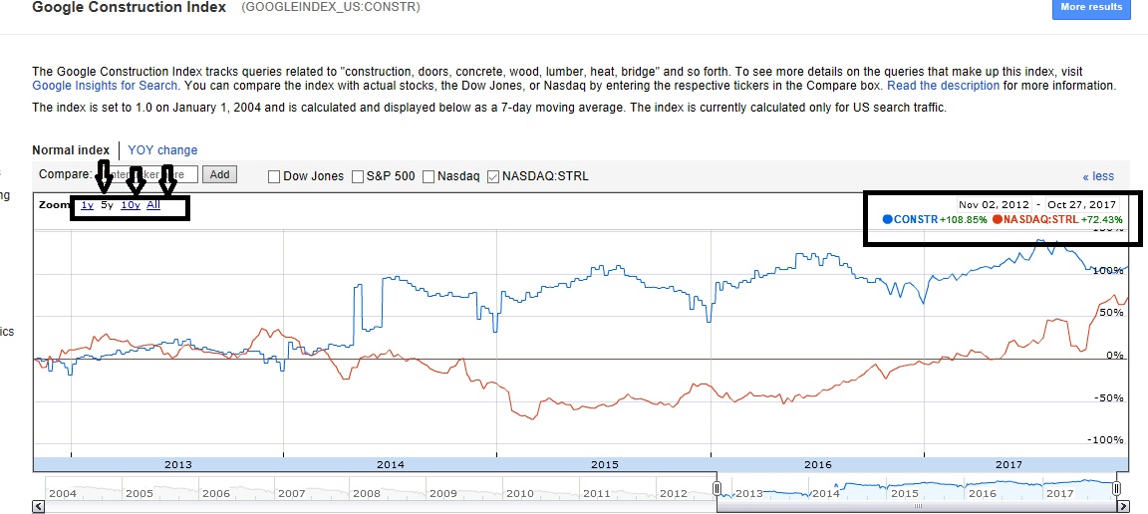Click the start date field Nov 02, 2012

click(995, 205)
